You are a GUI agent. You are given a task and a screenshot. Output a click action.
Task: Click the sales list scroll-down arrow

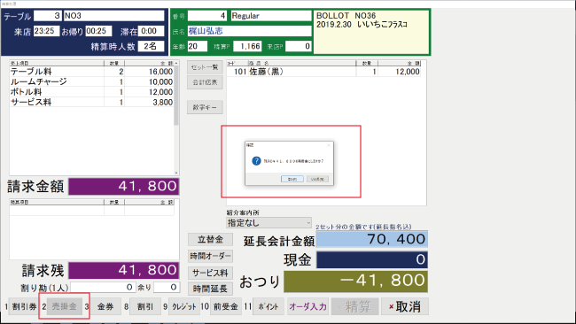click(176, 173)
